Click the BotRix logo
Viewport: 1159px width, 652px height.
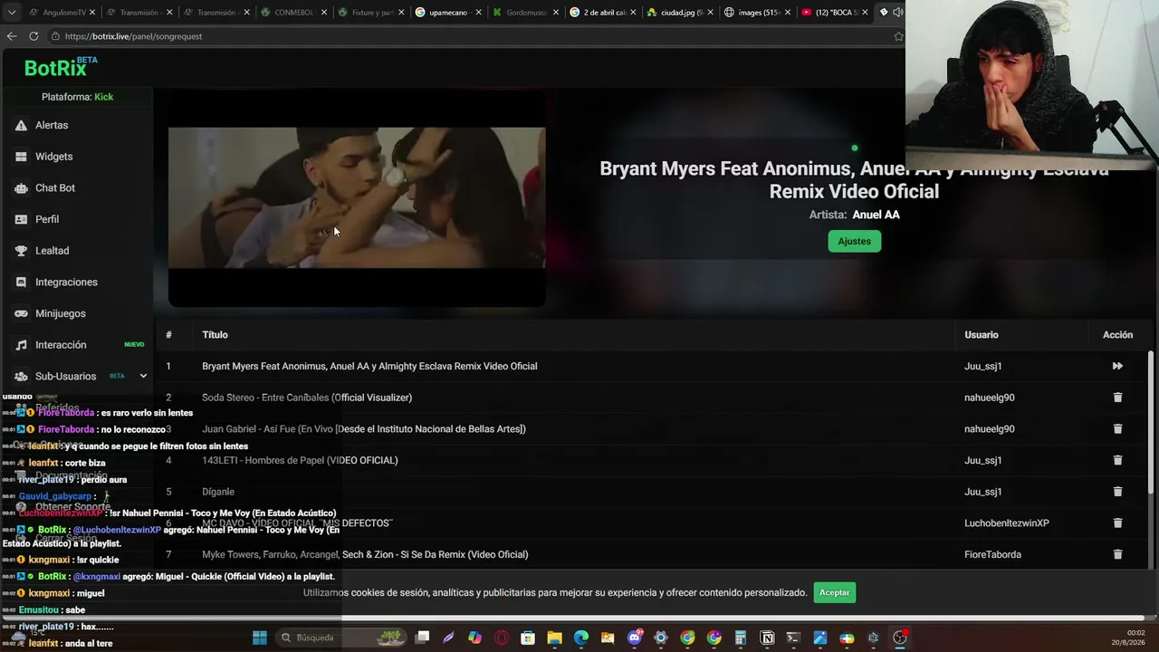60,67
